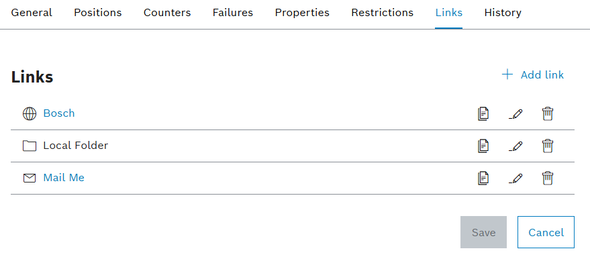Go to the Counters tab
Screen dimensions: 590x261
click(x=167, y=13)
